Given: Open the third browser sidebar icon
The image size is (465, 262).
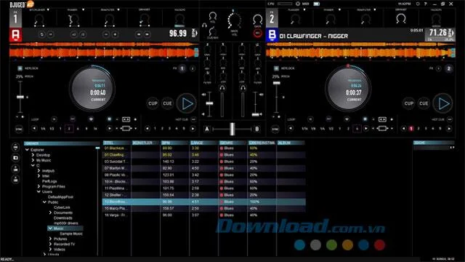Looking at the screenshot, I should [x=16, y=169].
